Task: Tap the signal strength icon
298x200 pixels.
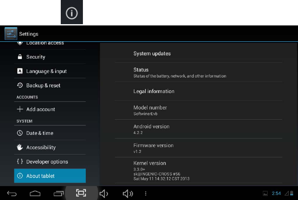Action: (287, 193)
